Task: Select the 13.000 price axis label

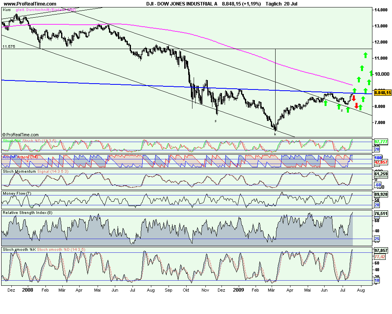Action: pos(381,26)
